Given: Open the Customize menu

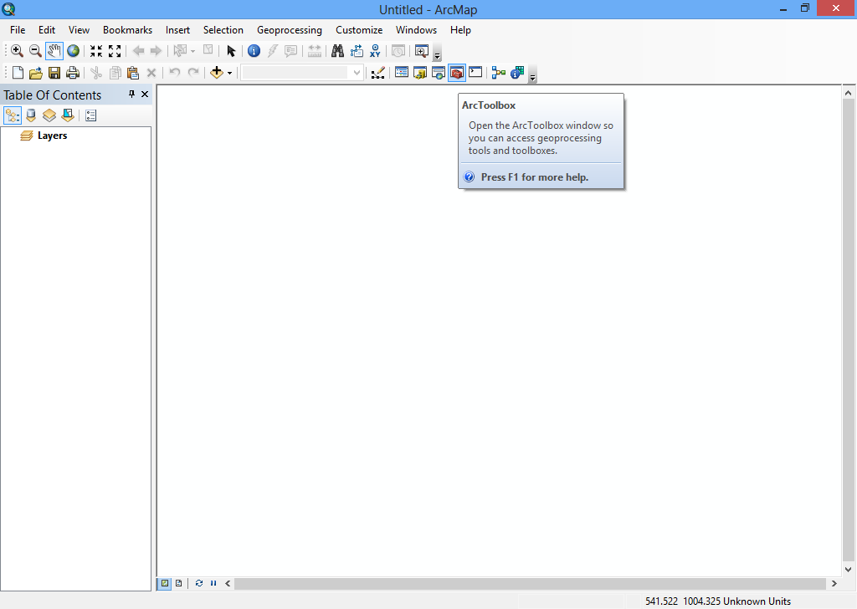Looking at the screenshot, I should pos(359,30).
